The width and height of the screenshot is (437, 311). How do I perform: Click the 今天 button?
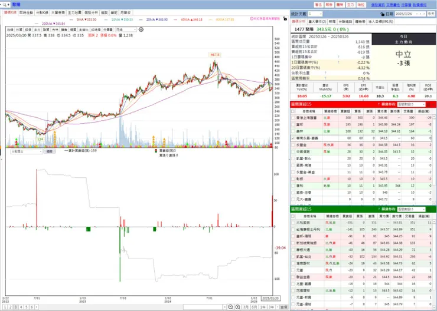pos(431,14)
